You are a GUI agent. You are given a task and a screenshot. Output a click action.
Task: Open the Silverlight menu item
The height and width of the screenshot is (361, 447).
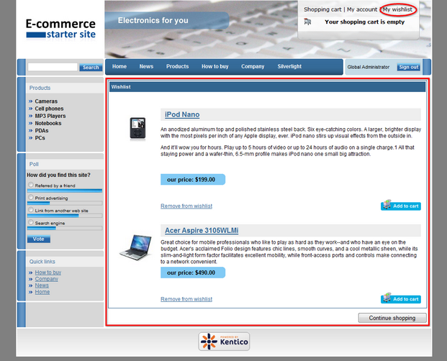(x=289, y=66)
